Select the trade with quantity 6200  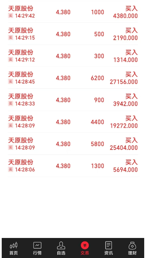(73, 78)
